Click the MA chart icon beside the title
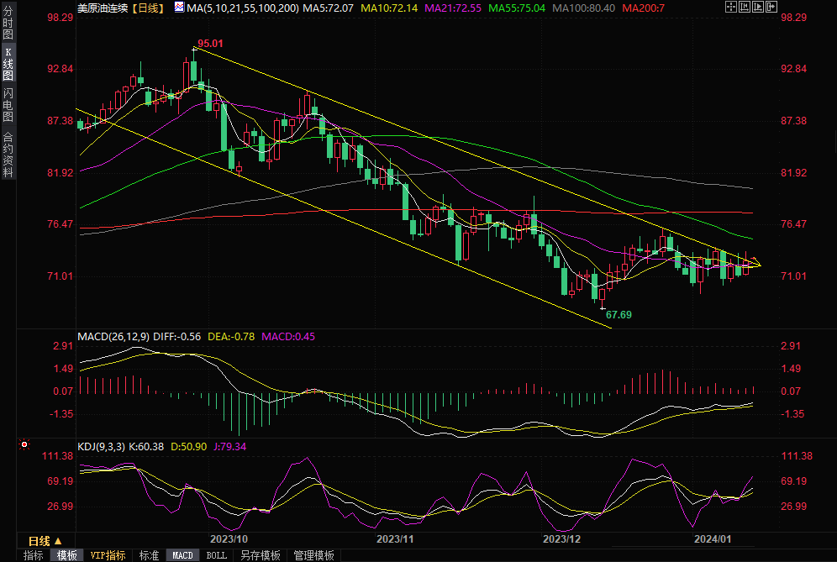 179,8
